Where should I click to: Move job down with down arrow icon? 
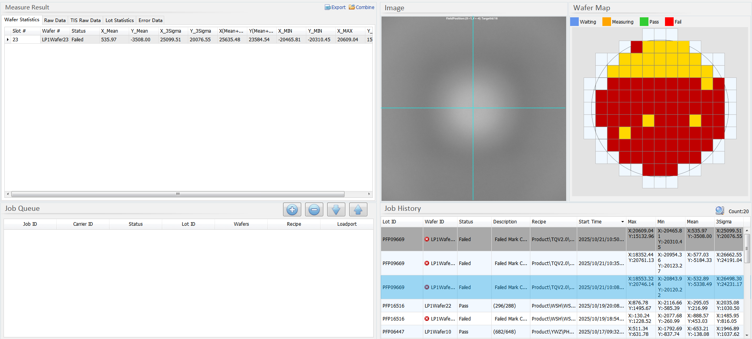(x=336, y=210)
